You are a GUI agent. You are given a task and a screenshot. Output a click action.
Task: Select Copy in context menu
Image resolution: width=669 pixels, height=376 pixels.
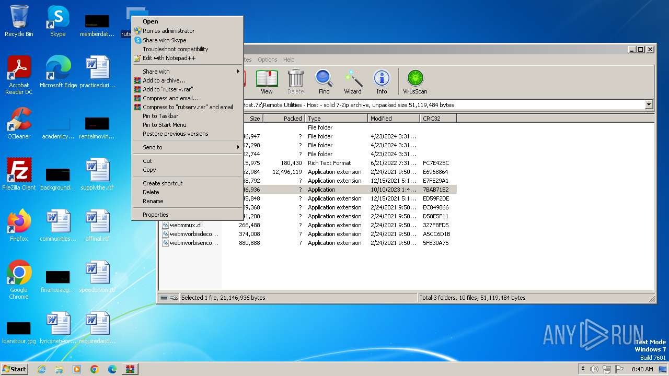pos(188,170)
